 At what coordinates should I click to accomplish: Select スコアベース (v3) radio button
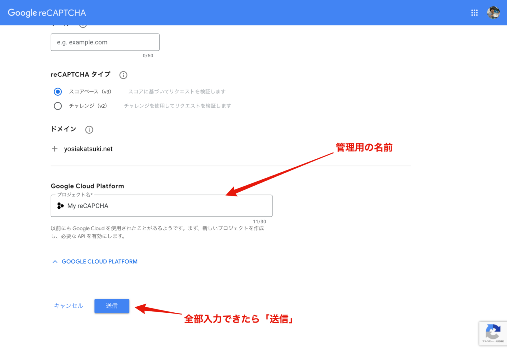coord(58,92)
